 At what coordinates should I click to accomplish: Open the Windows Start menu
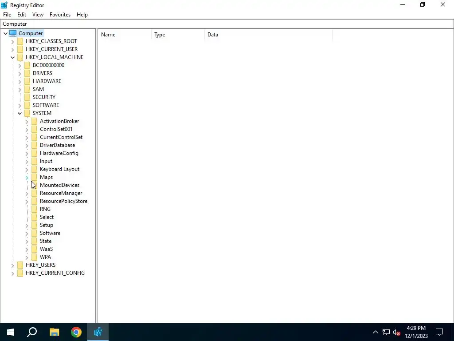pos(11,332)
